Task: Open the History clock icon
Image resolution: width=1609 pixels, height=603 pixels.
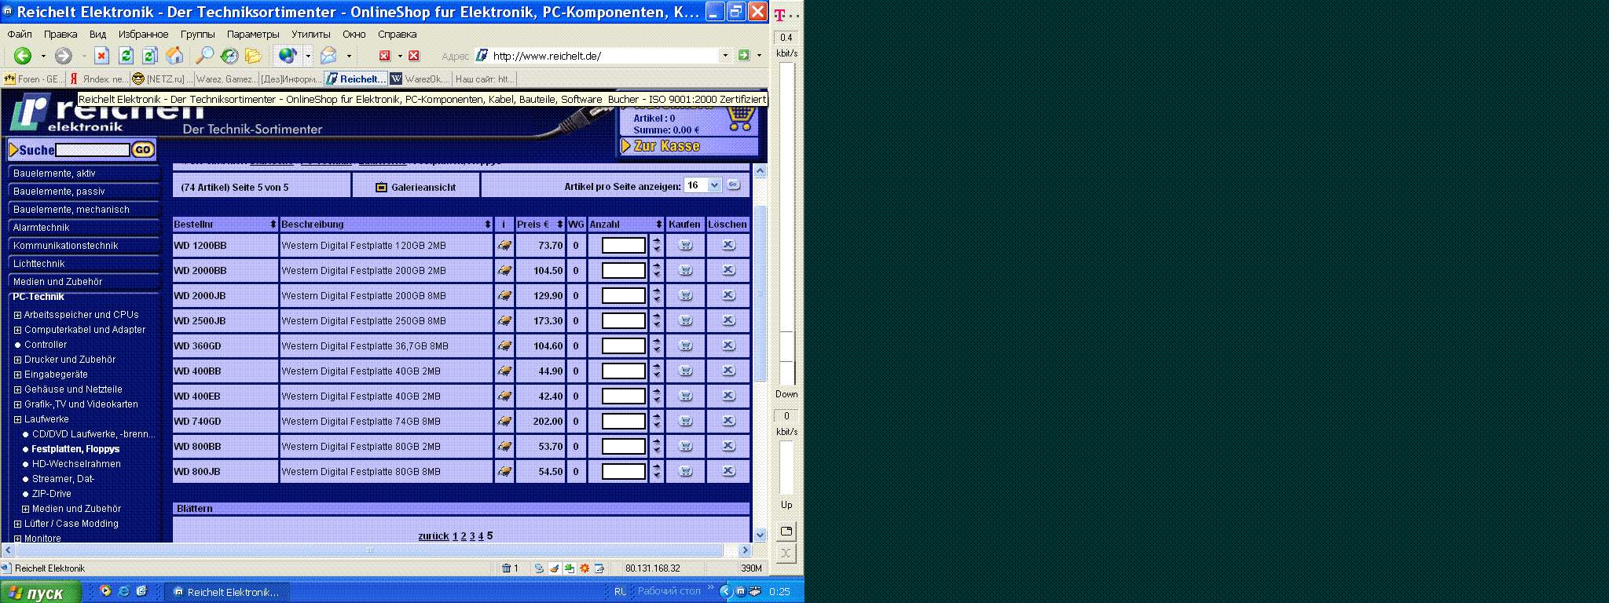Action: pos(229,56)
